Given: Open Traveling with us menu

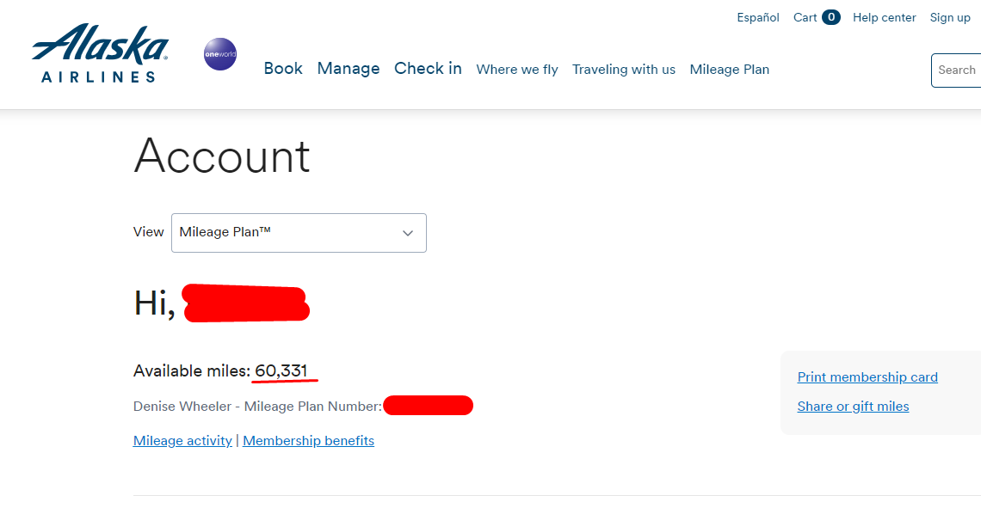Looking at the screenshot, I should click(624, 70).
